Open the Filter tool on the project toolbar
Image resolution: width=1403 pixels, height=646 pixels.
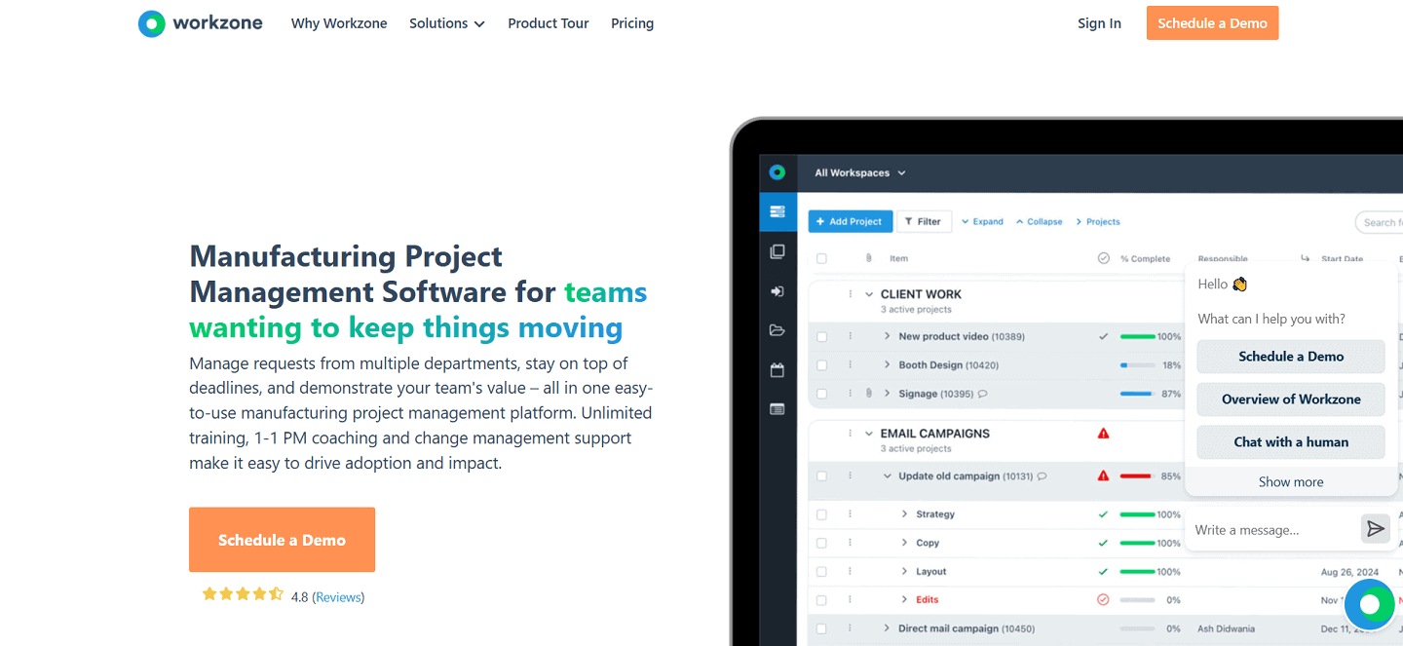(x=924, y=221)
